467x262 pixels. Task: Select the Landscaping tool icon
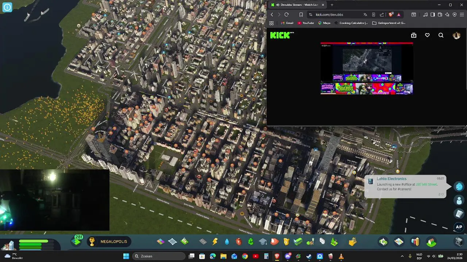point(334,242)
